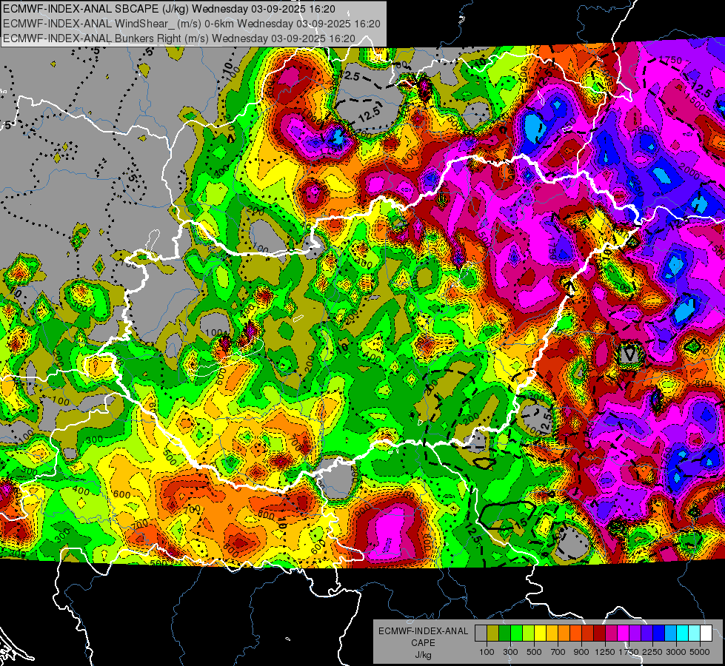Click the SBCAPE (J/kg) title line

pyautogui.click(x=169, y=9)
